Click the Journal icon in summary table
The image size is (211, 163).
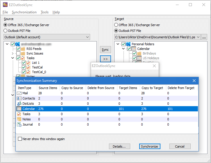(19, 124)
